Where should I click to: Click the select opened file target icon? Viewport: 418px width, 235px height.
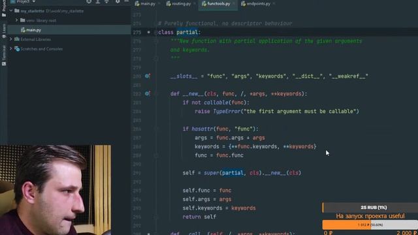pyautogui.click(x=89, y=1)
